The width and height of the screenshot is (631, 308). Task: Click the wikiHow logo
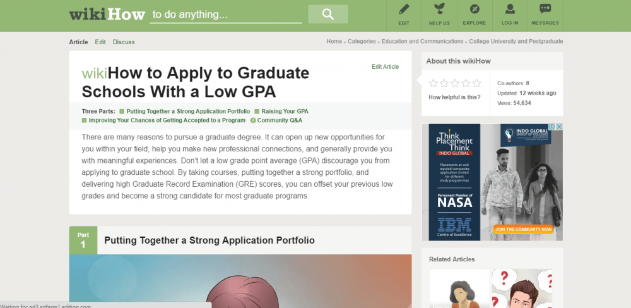(107, 14)
